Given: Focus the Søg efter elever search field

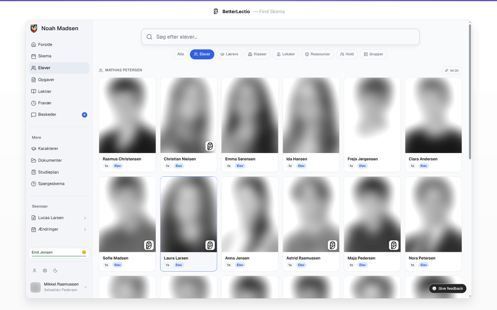Looking at the screenshot, I should coord(280,37).
